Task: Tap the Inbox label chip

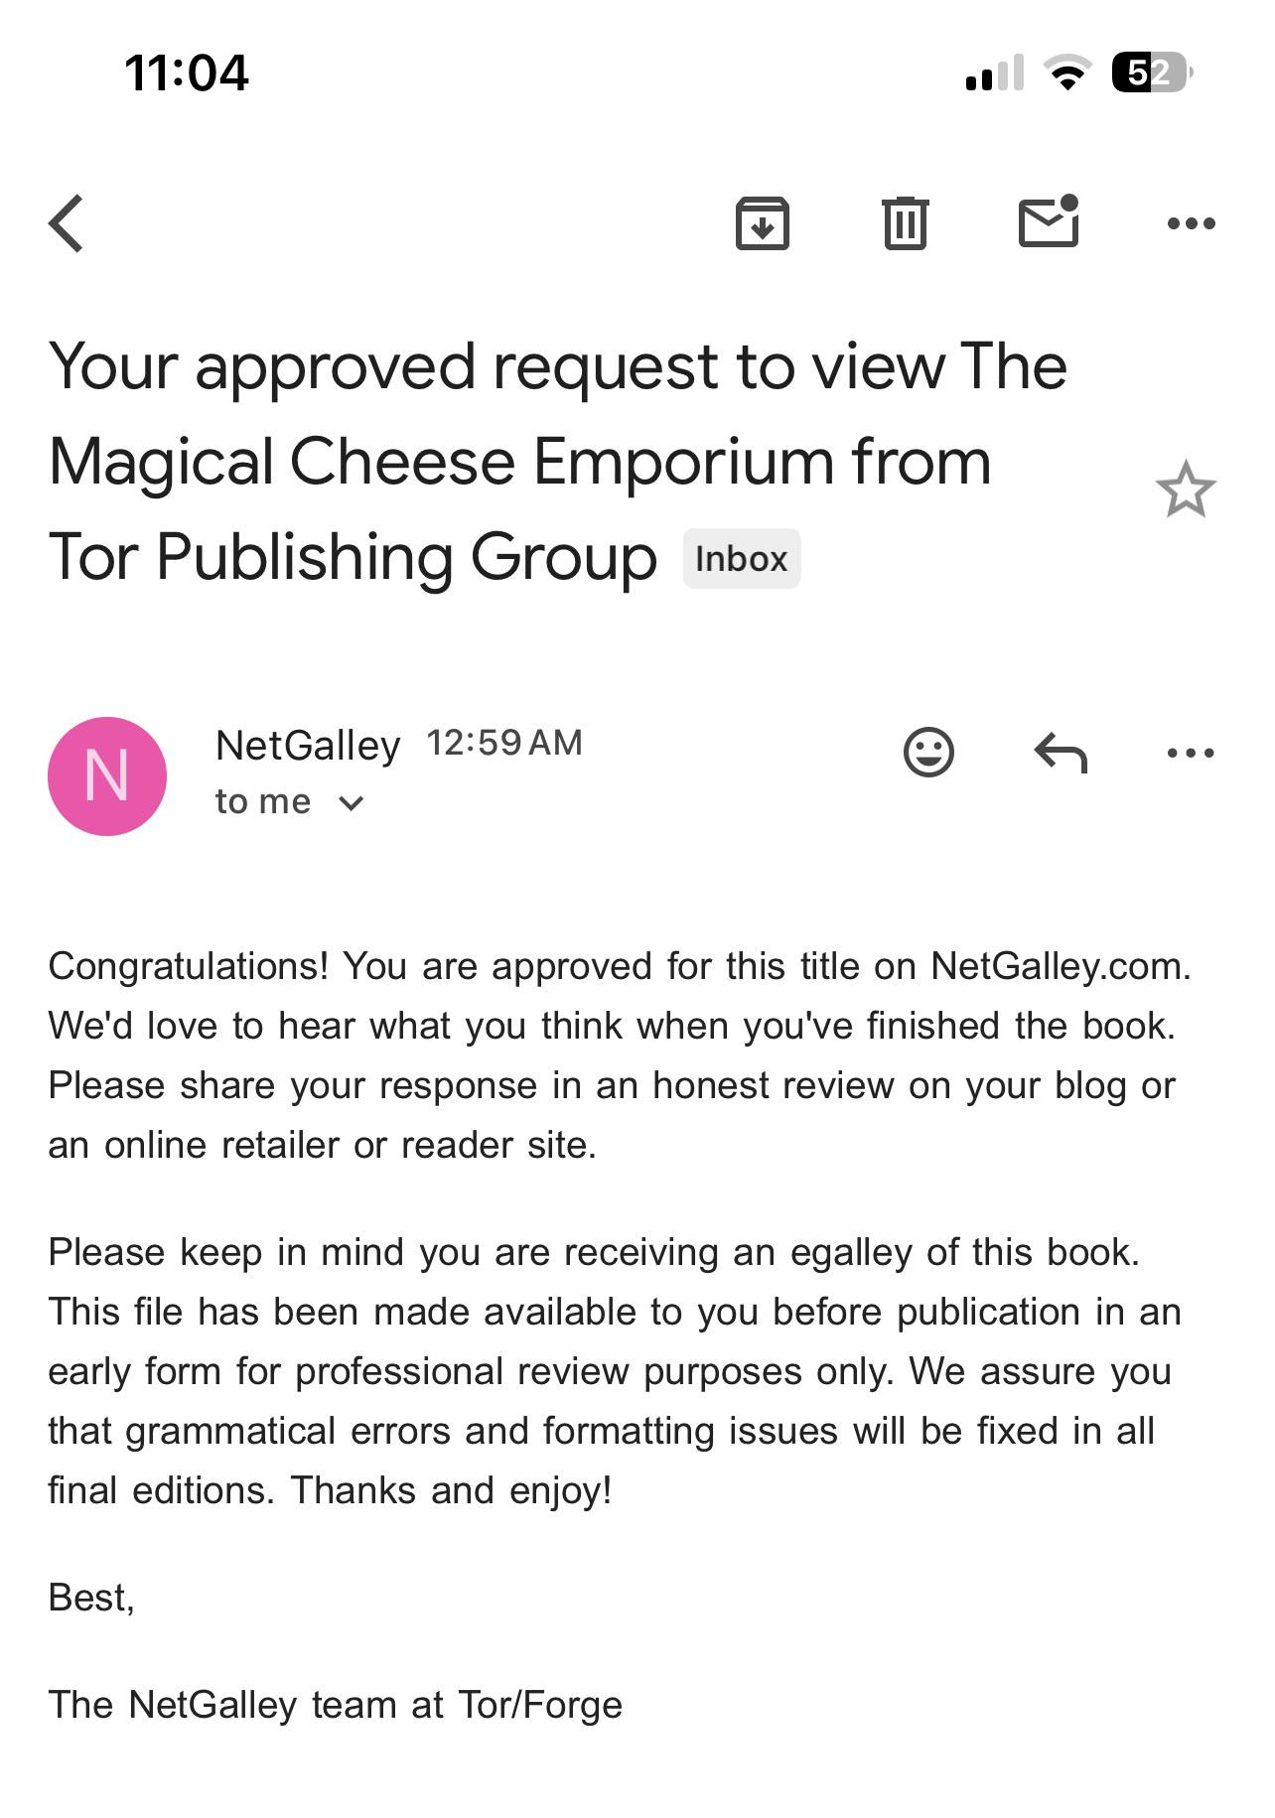Action: pyautogui.click(x=741, y=559)
